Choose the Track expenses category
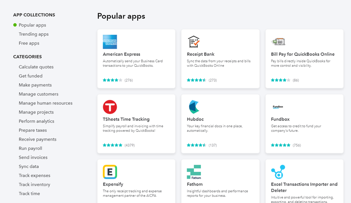 click(35, 175)
